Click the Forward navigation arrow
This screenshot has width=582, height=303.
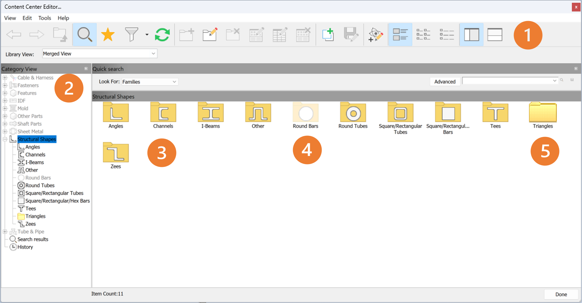tap(37, 35)
